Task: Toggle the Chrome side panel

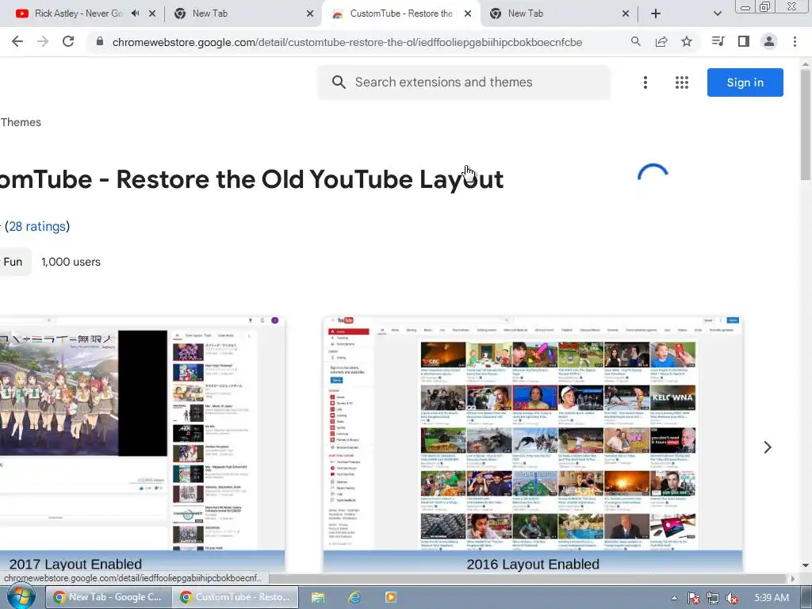Action: [744, 41]
